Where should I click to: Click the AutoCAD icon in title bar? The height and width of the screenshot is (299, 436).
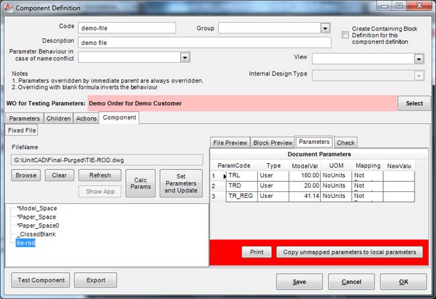pyautogui.click(x=8, y=7)
